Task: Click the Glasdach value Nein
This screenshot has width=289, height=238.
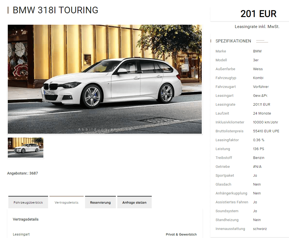Action: 257,184
